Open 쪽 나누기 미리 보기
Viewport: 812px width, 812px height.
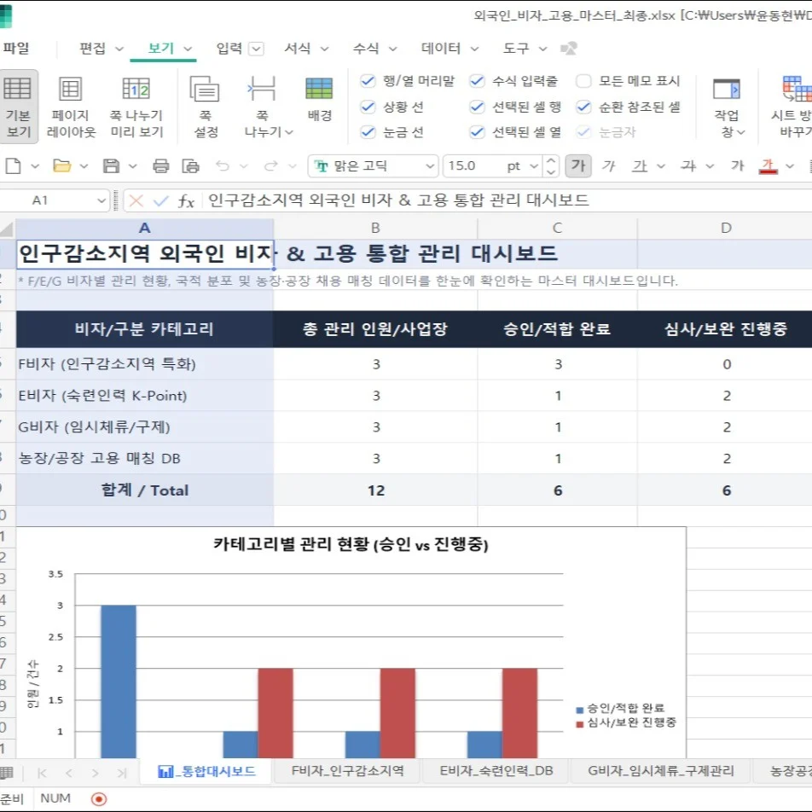point(136,107)
